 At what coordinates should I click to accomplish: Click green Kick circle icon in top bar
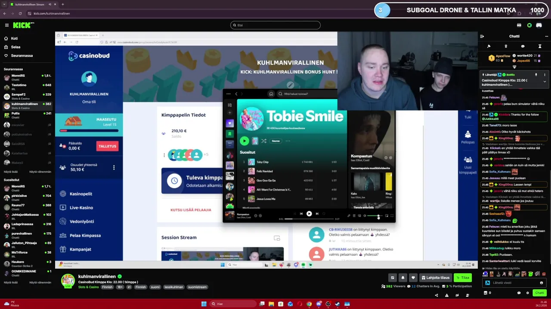[x=529, y=25]
